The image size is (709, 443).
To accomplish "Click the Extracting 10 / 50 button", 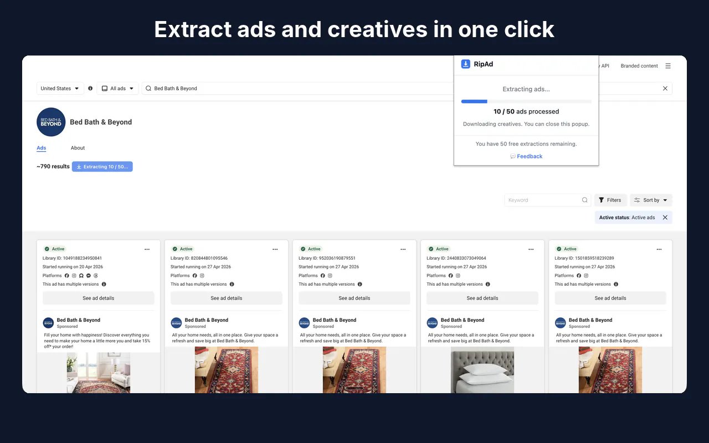I will tap(102, 167).
